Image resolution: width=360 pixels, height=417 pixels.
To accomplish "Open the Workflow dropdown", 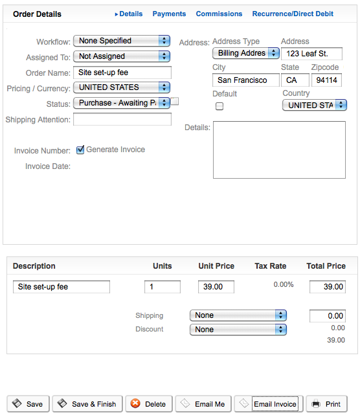I will click(x=122, y=41).
